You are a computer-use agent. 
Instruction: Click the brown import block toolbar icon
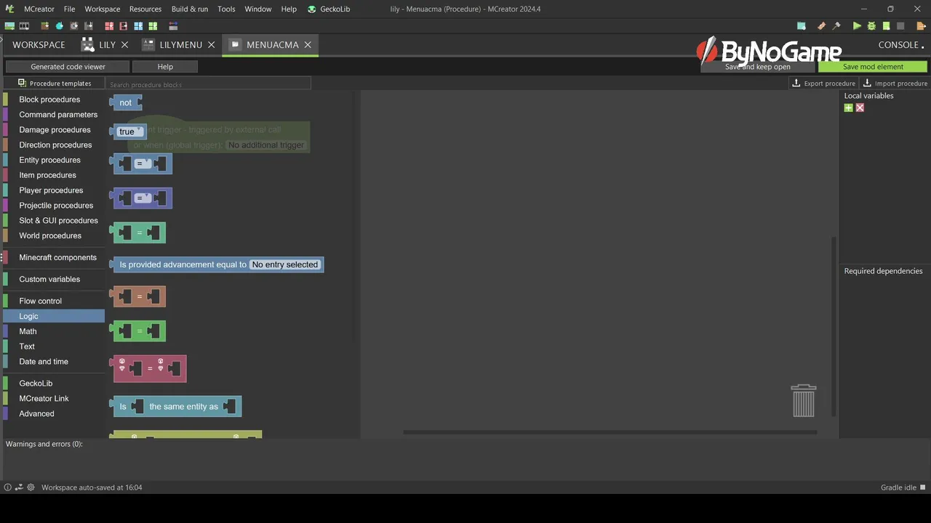click(45, 26)
